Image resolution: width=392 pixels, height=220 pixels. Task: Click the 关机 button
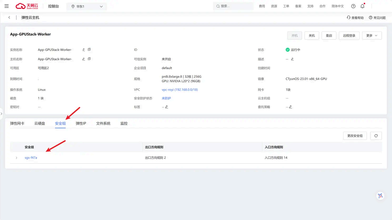point(312,36)
